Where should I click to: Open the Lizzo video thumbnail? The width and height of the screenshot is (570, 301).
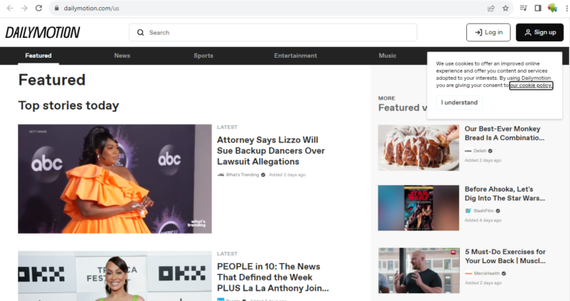(x=115, y=179)
